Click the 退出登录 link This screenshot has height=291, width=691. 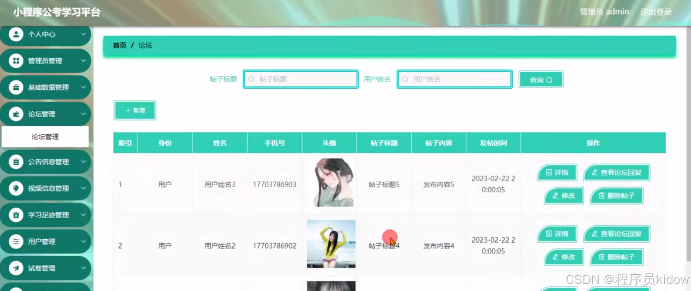(x=656, y=12)
